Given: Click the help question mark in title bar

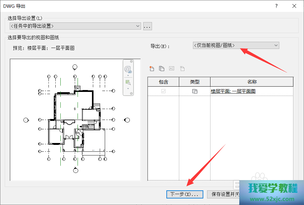Looking at the screenshot, I should [x=276, y=6].
